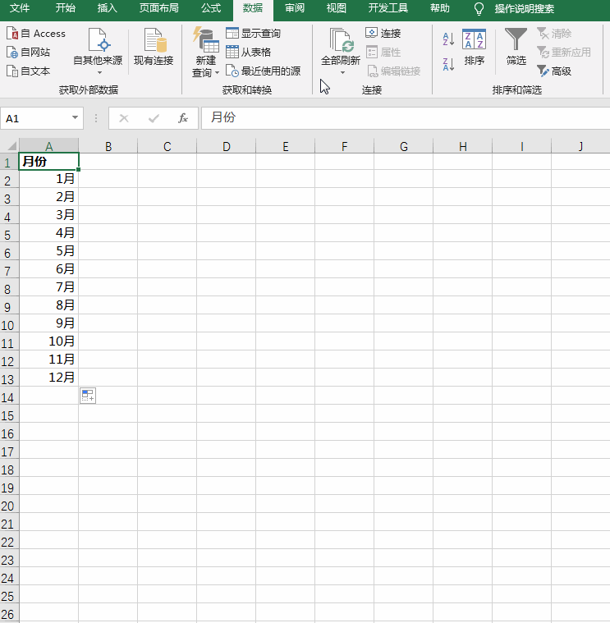Click the confirm checkmark formula button
Viewport: 610px width, 623px height.
point(154,118)
